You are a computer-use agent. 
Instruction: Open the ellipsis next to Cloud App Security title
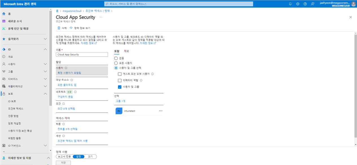[101, 17]
